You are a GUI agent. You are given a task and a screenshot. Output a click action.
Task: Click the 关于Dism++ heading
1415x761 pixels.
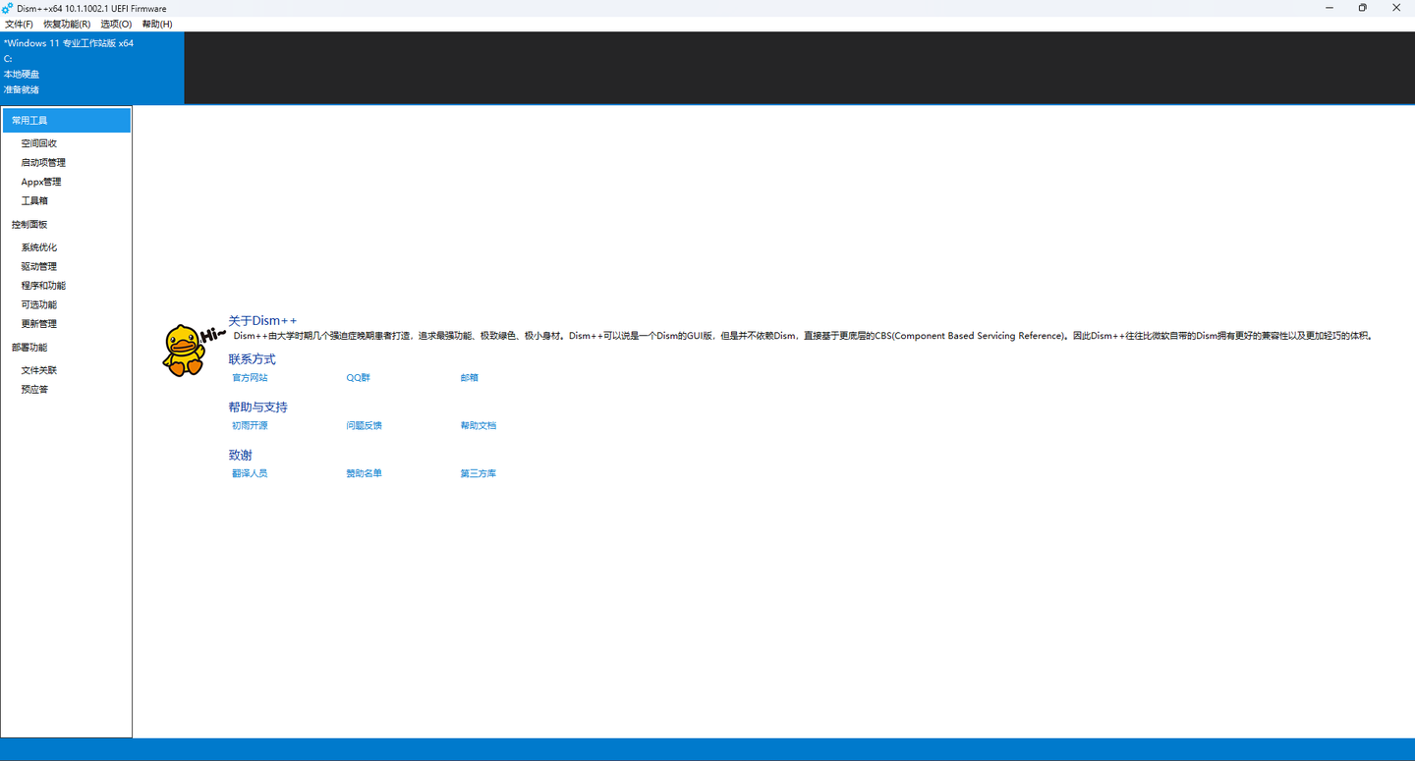[262, 321]
